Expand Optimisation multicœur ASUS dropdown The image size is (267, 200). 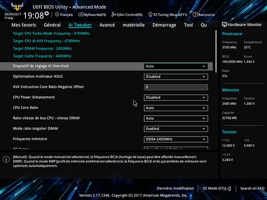click(176, 77)
